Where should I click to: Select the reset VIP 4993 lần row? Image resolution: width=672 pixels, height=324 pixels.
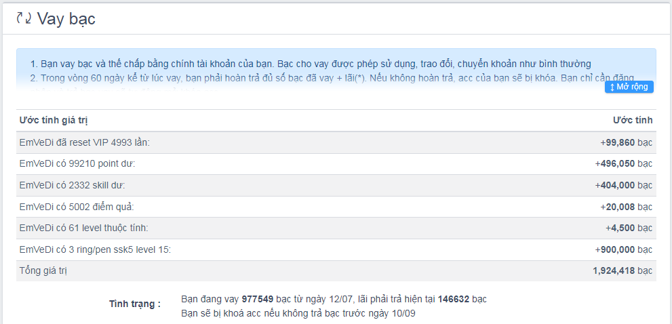(84, 142)
